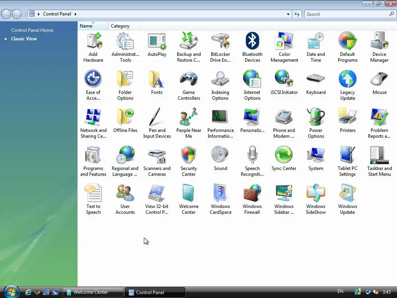Open Windows Sidebar Properties
This screenshot has height=298, width=397.
click(x=284, y=199)
